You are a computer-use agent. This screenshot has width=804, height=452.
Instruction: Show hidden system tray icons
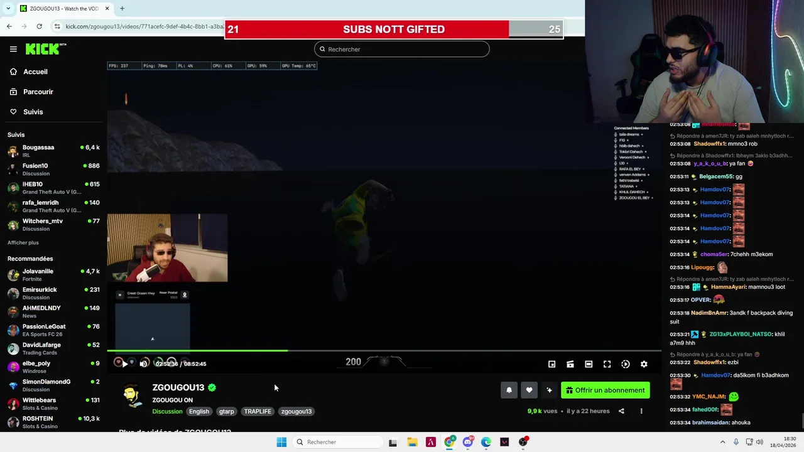pyautogui.click(x=723, y=442)
